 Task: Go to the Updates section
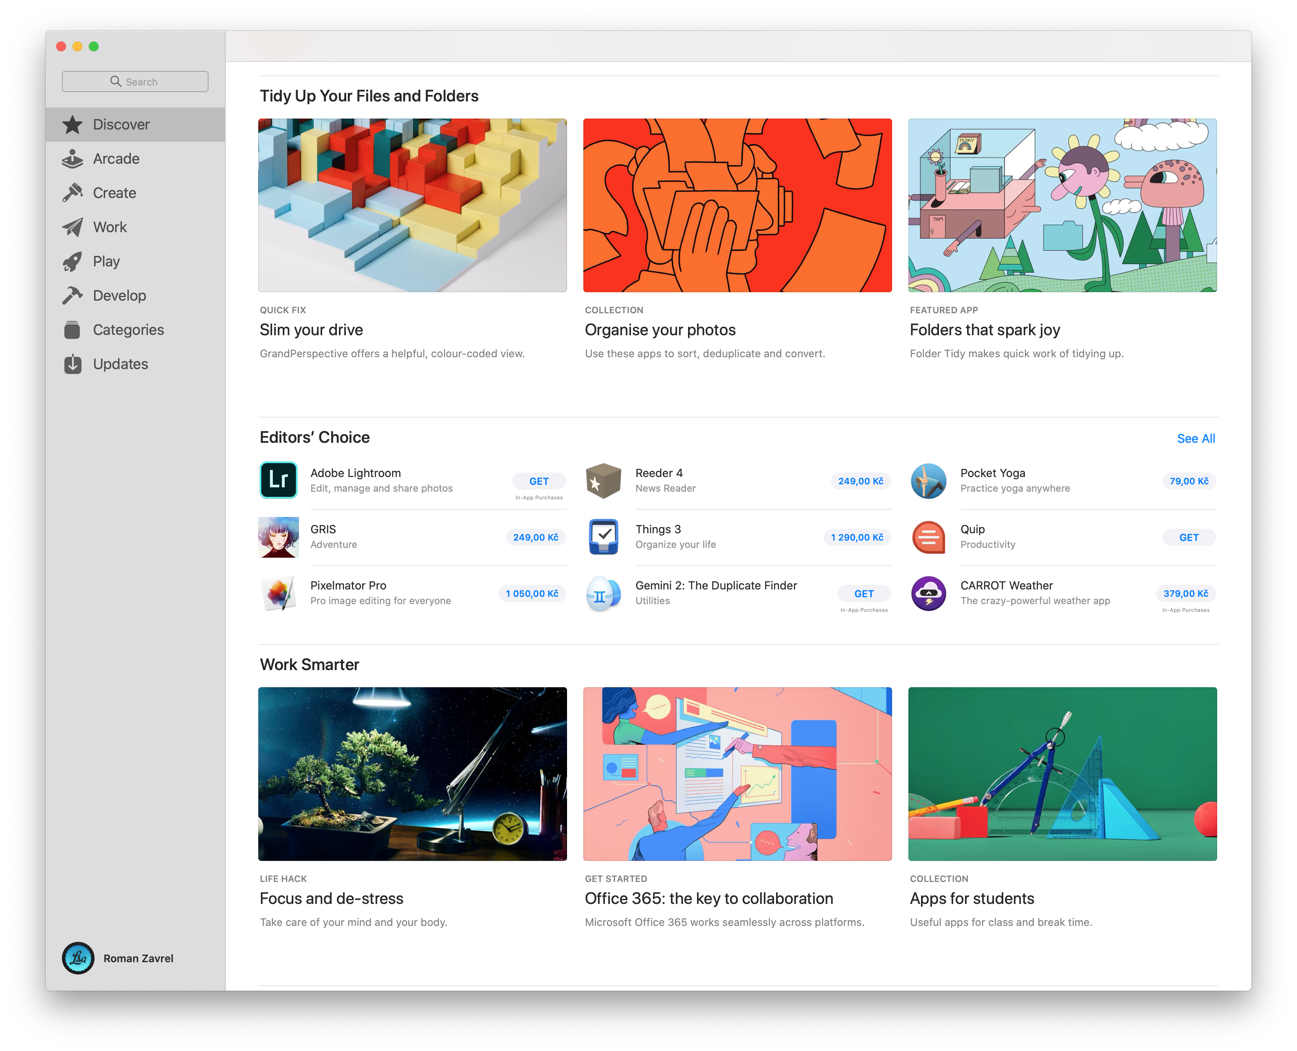121,364
